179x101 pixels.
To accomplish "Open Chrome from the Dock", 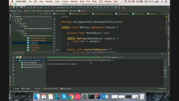I will point(71,97).
